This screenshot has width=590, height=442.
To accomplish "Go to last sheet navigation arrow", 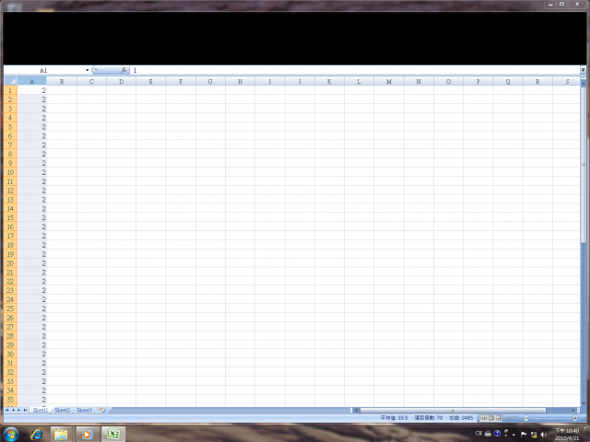I will 25,410.
